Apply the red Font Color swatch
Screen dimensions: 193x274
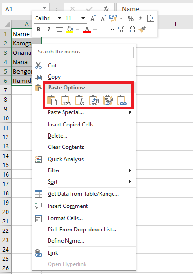pyautogui.click(x=87, y=30)
